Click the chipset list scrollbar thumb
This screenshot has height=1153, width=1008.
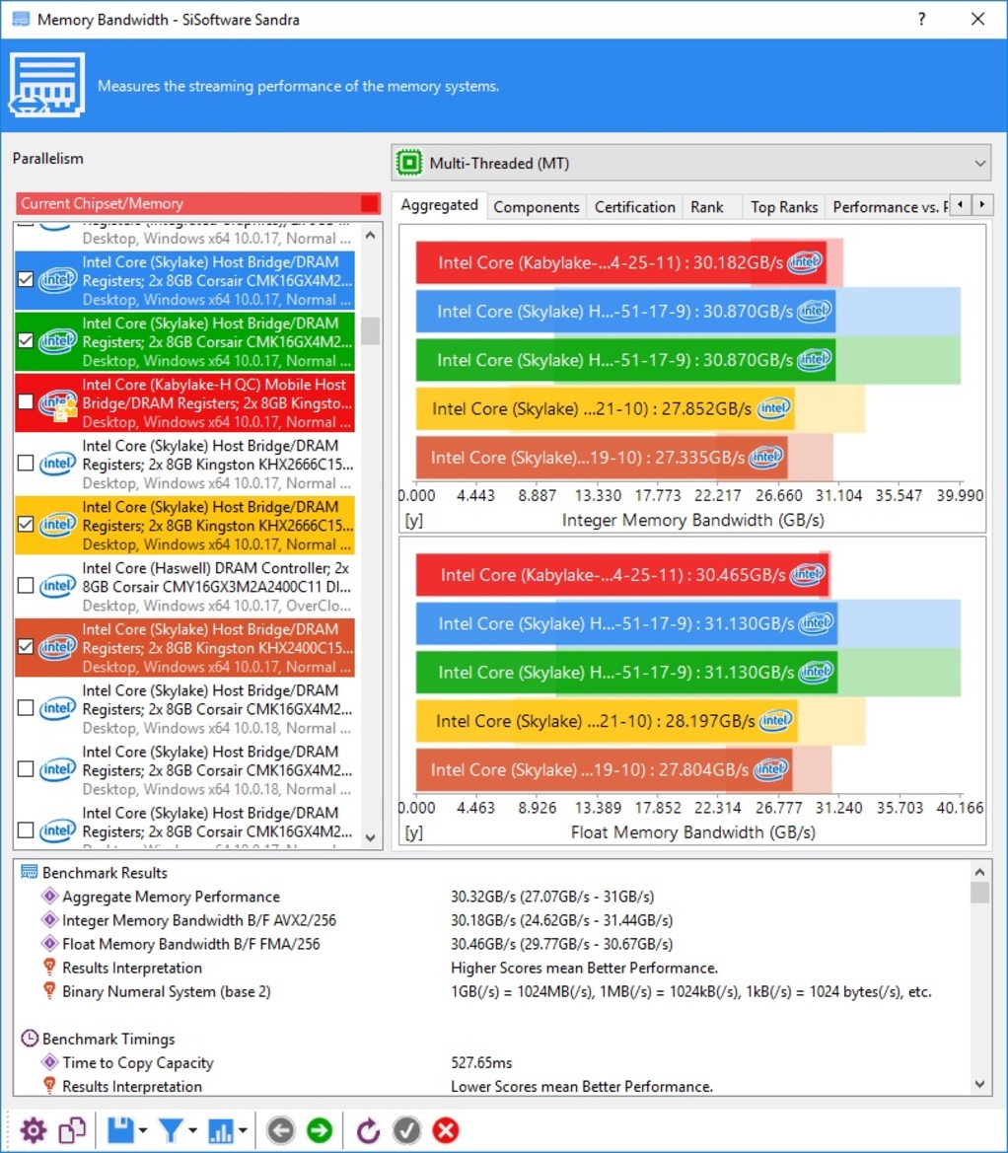tap(371, 330)
